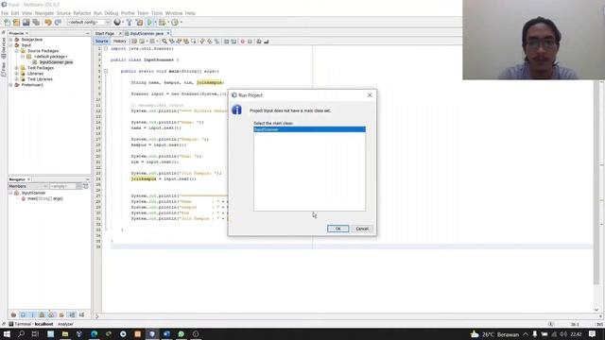Select InputScanner in main class list
605x340 pixels.
tap(309, 129)
